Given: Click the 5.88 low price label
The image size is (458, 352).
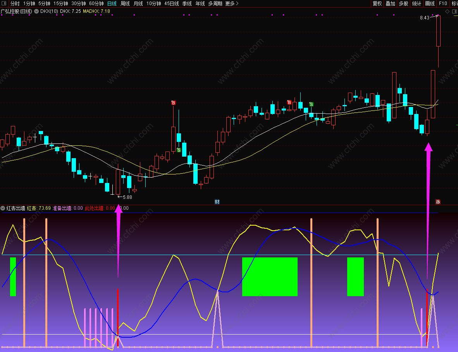Looking at the screenshot, I should point(127,197).
